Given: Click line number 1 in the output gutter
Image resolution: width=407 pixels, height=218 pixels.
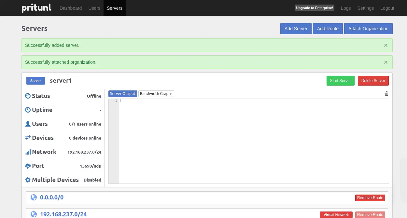Looking at the screenshot, I should click(x=116, y=101).
